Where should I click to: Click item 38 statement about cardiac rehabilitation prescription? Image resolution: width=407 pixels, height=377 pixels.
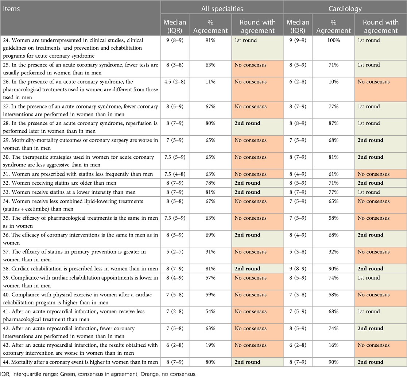[x=81, y=268]
